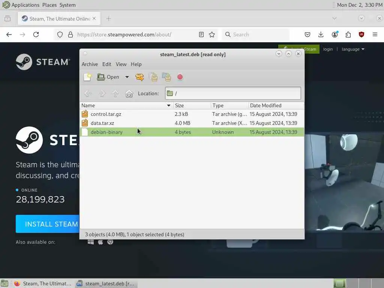Toggle Firefox reader view icon

(x=201, y=34)
